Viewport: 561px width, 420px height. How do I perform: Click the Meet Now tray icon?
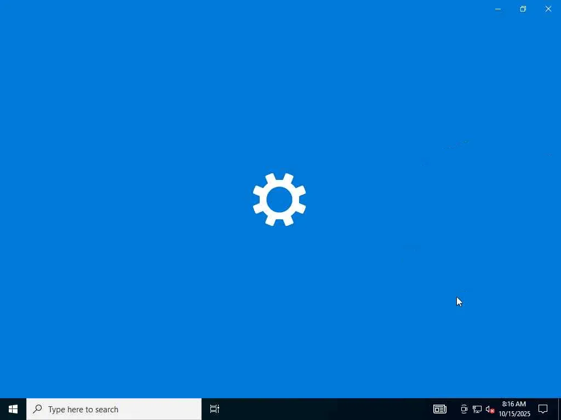[x=463, y=409]
